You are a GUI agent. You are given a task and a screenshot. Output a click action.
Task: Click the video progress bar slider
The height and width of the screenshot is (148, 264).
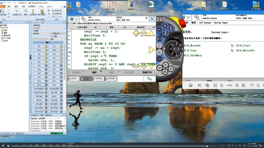point(207,146)
